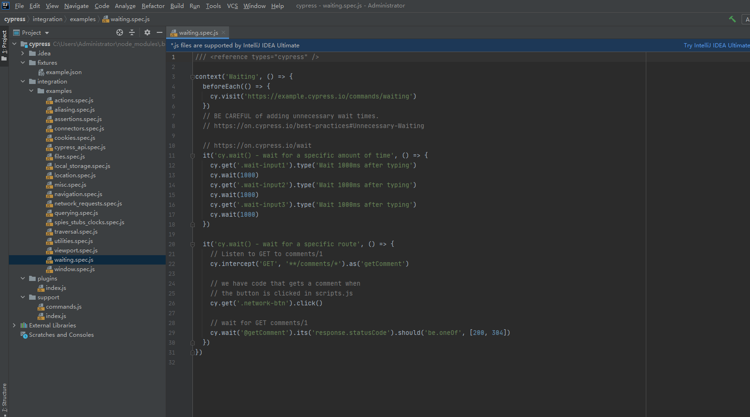Image resolution: width=750 pixels, height=417 pixels.
Task: Toggle code fold at line 20
Action: click(192, 244)
